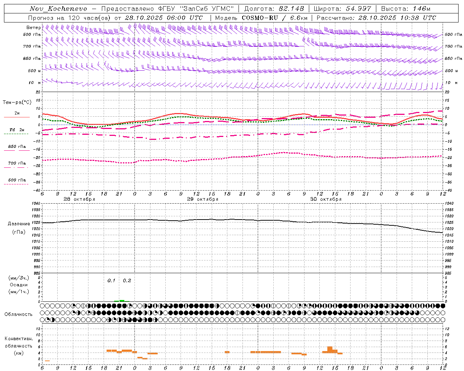Select the (мм/1ч.) precipitation unit label
The image size is (464, 371).
(x=18, y=292)
